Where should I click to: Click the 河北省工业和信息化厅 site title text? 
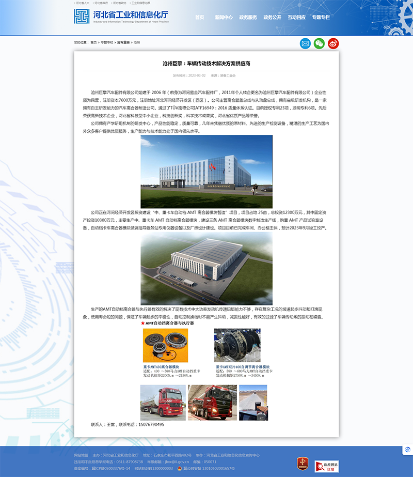coord(131,14)
